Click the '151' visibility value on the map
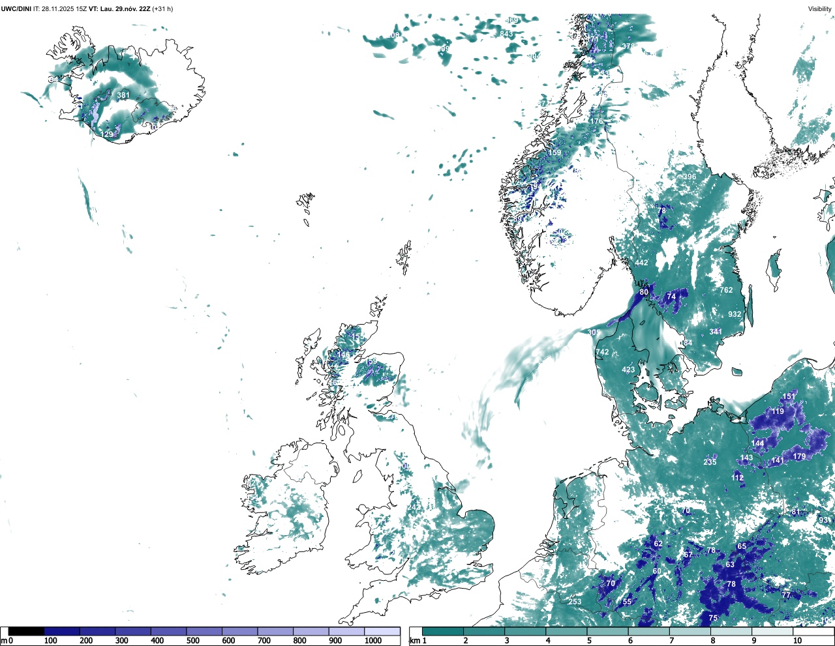This screenshot has width=835, height=646. point(789,396)
